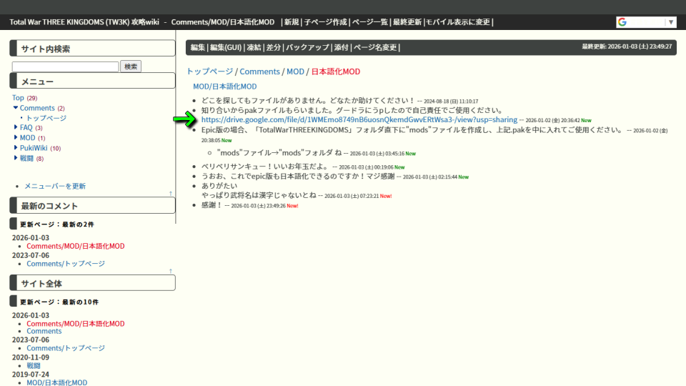Screen dimensions: 686x386
Task: Open MOD/日本語化MOD link under 2019-07-24
Action: coord(57,382)
